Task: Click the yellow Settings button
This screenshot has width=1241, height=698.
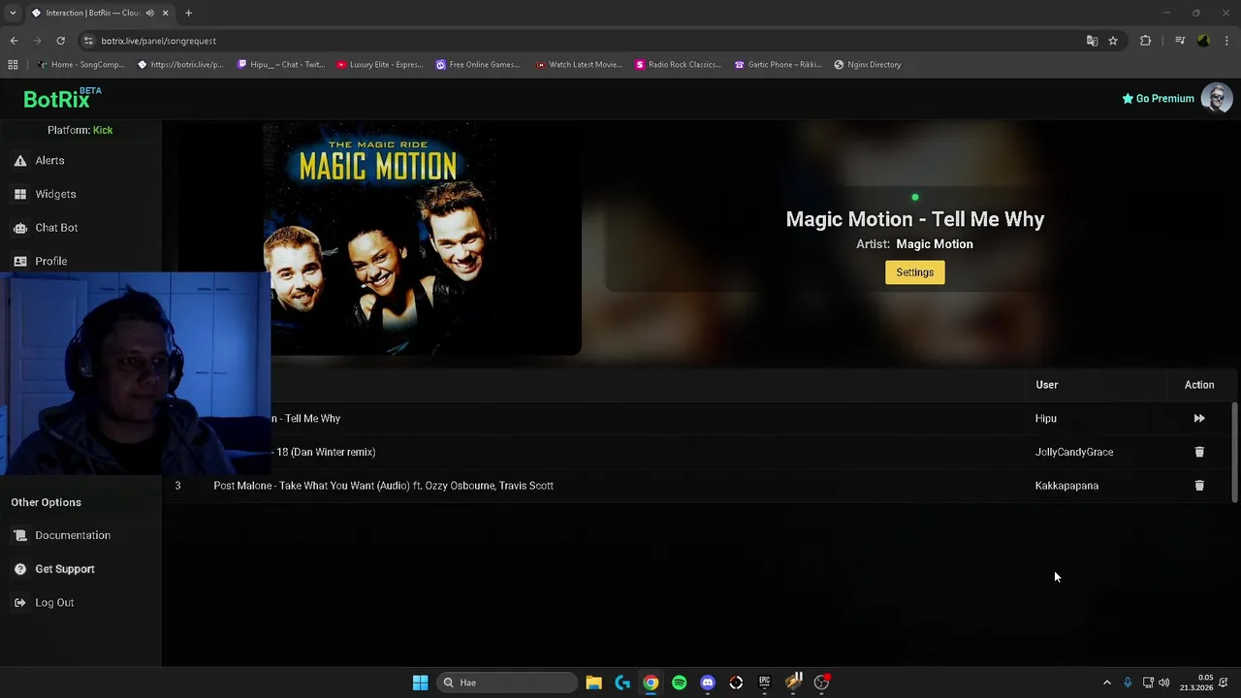Action: [914, 272]
